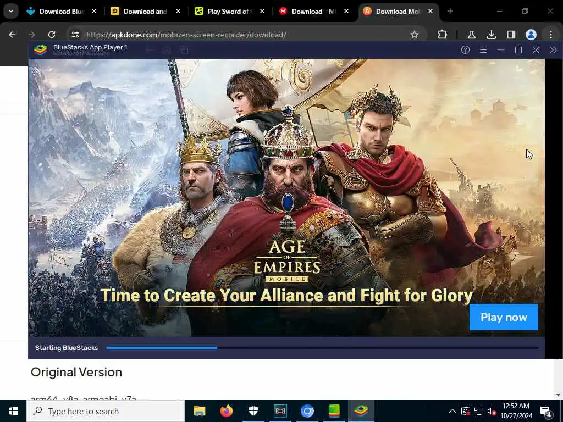Open BlueStacks hamburger menu
The height and width of the screenshot is (422, 563).
click(x=483, y=50)
